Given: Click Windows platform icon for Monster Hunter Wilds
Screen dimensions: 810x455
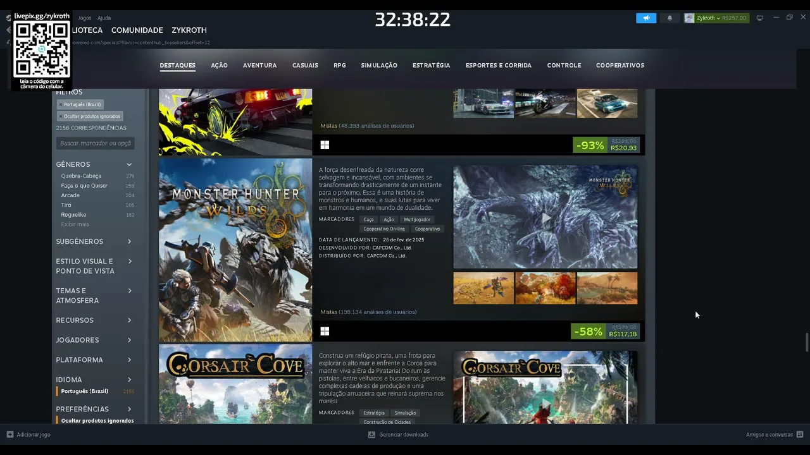Looking at the screenshot, I should (x=325, y=331).
